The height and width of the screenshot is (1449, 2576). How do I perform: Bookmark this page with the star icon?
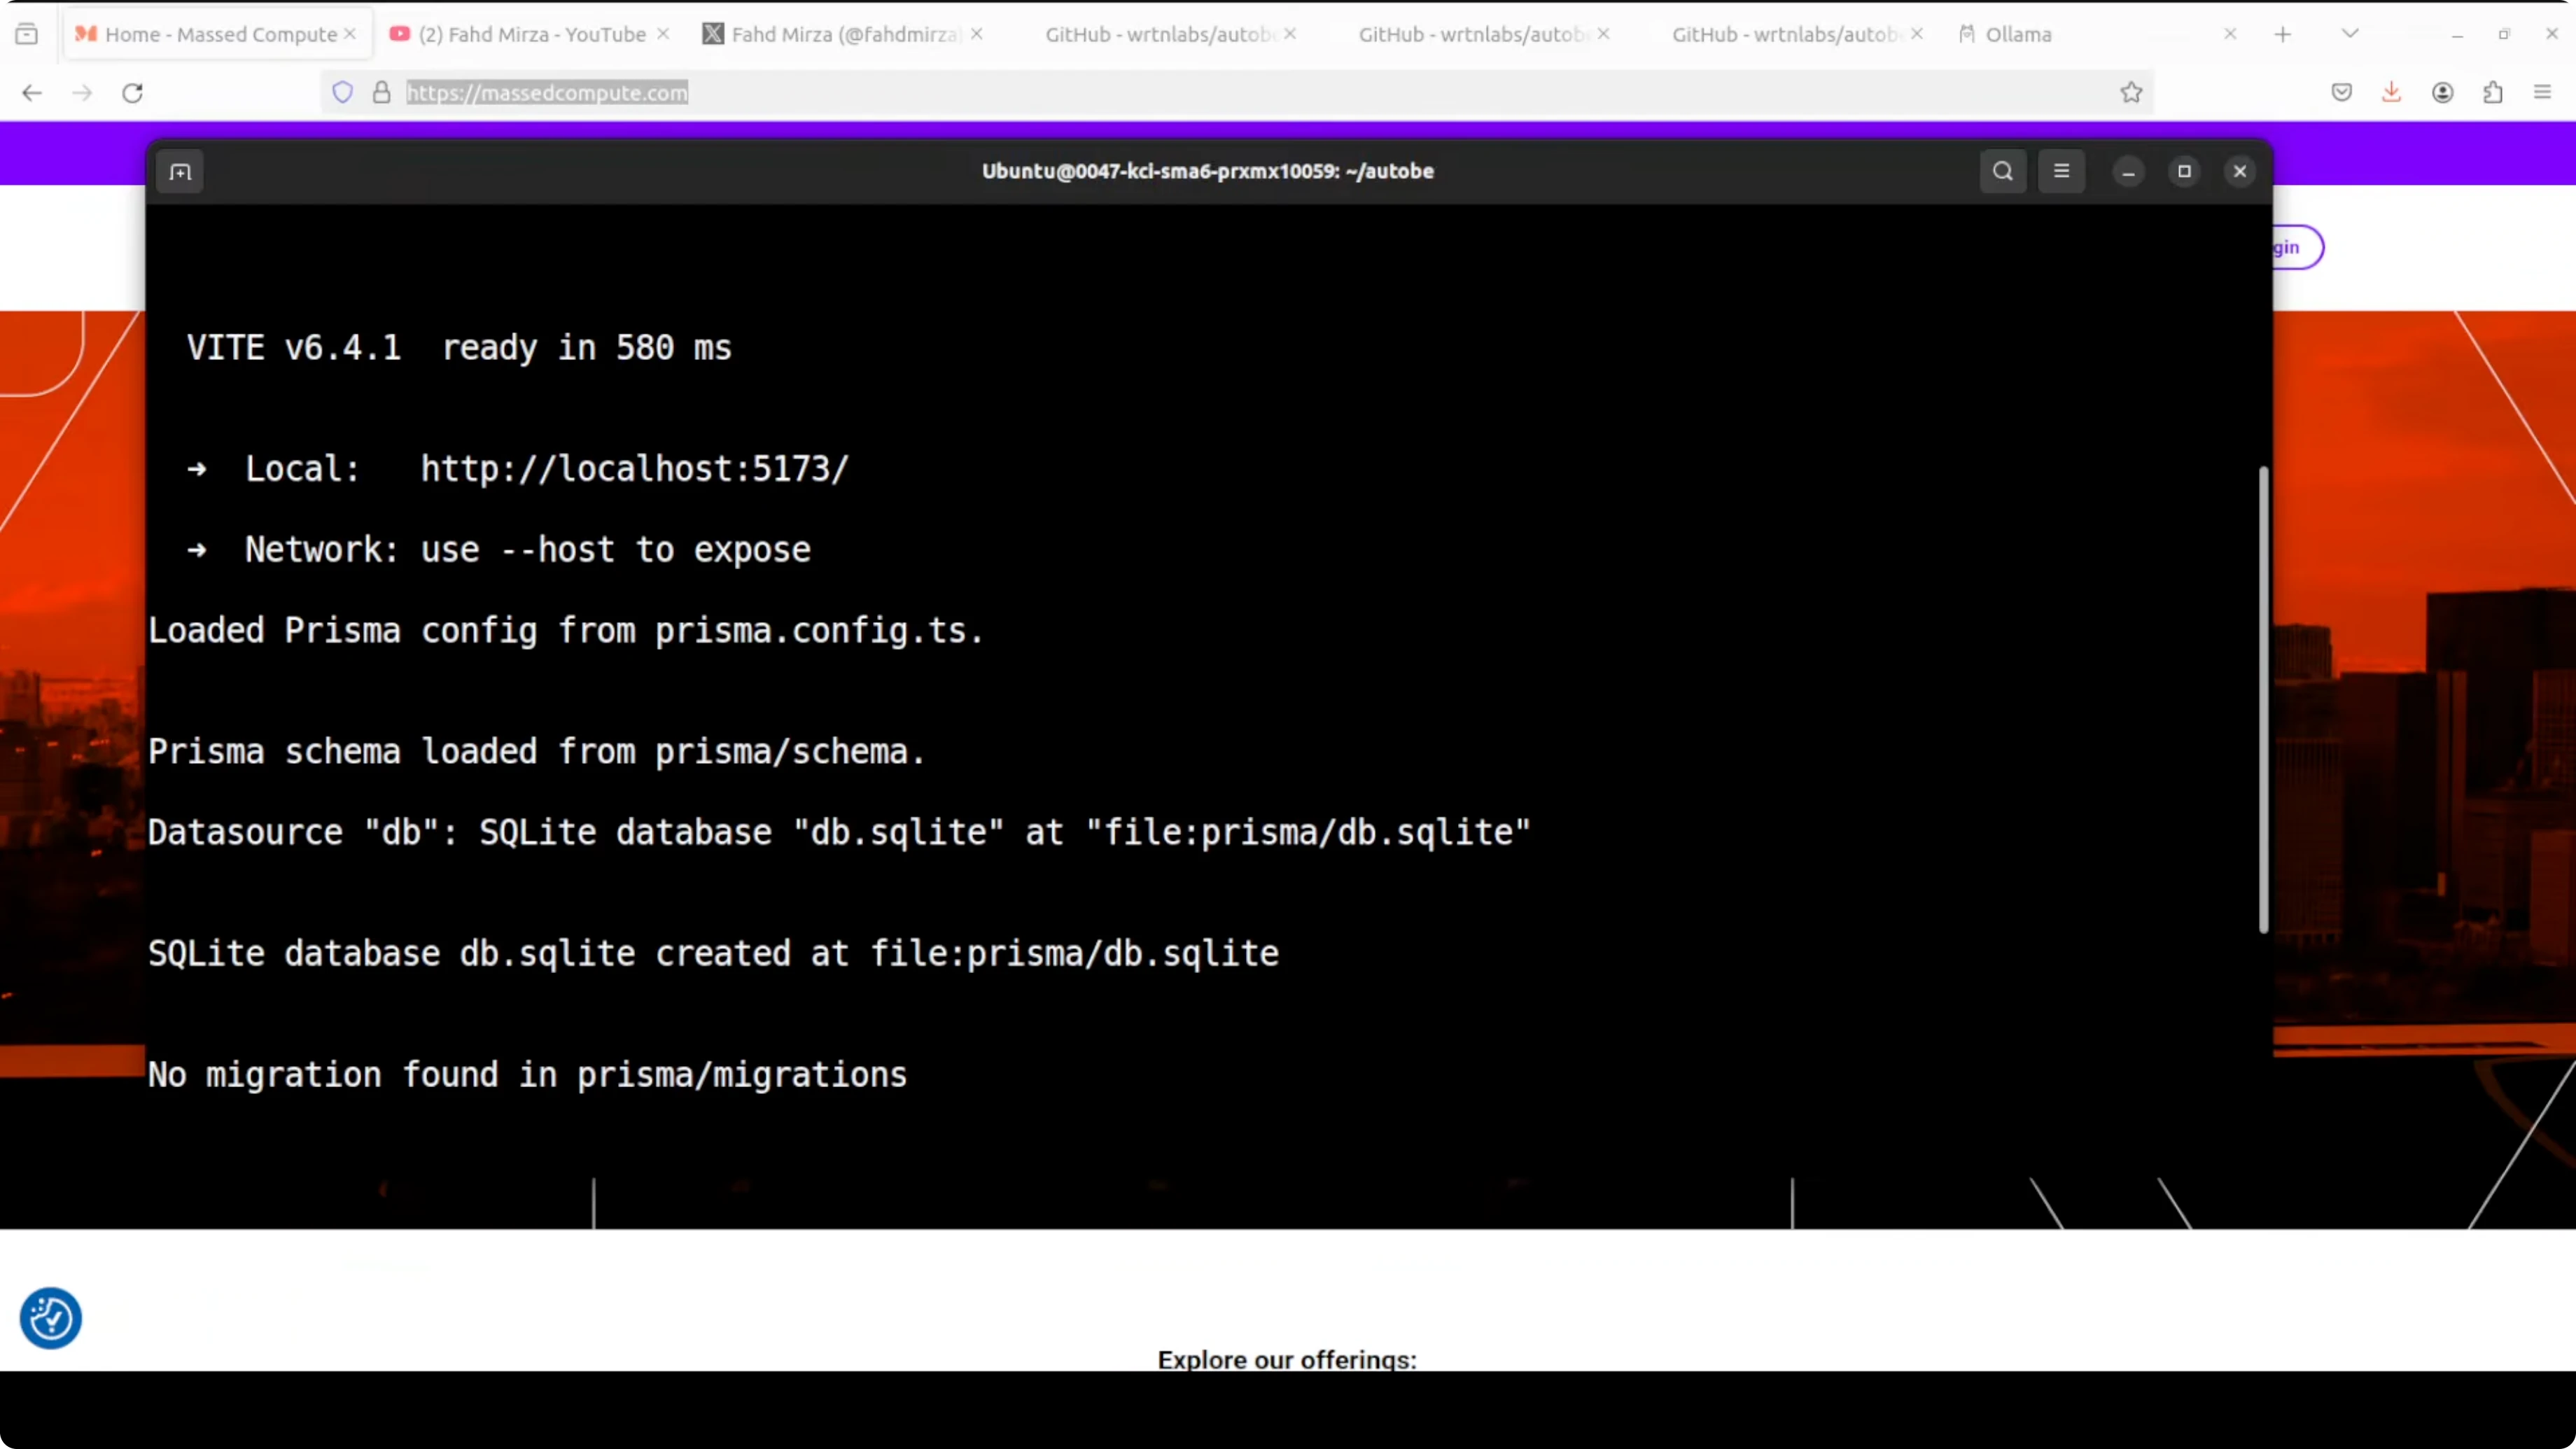coord(2131,93)
